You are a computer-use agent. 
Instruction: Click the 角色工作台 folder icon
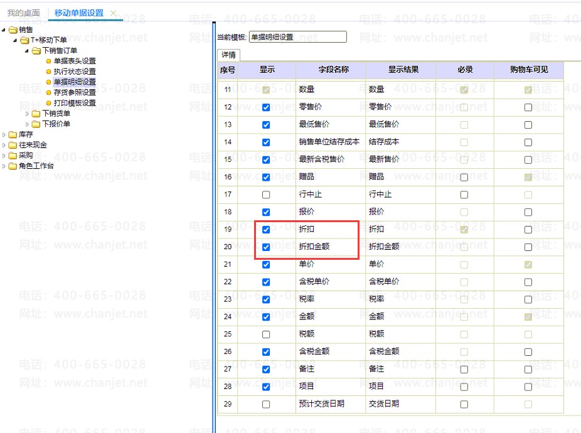(x=13, y=166)
